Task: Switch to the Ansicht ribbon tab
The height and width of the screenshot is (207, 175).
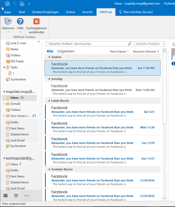Action: (x=87, y=12)
